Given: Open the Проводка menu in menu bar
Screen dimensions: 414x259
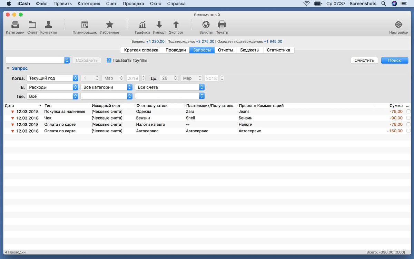Looking at the screenshot, I should click(x=133, y=4).
